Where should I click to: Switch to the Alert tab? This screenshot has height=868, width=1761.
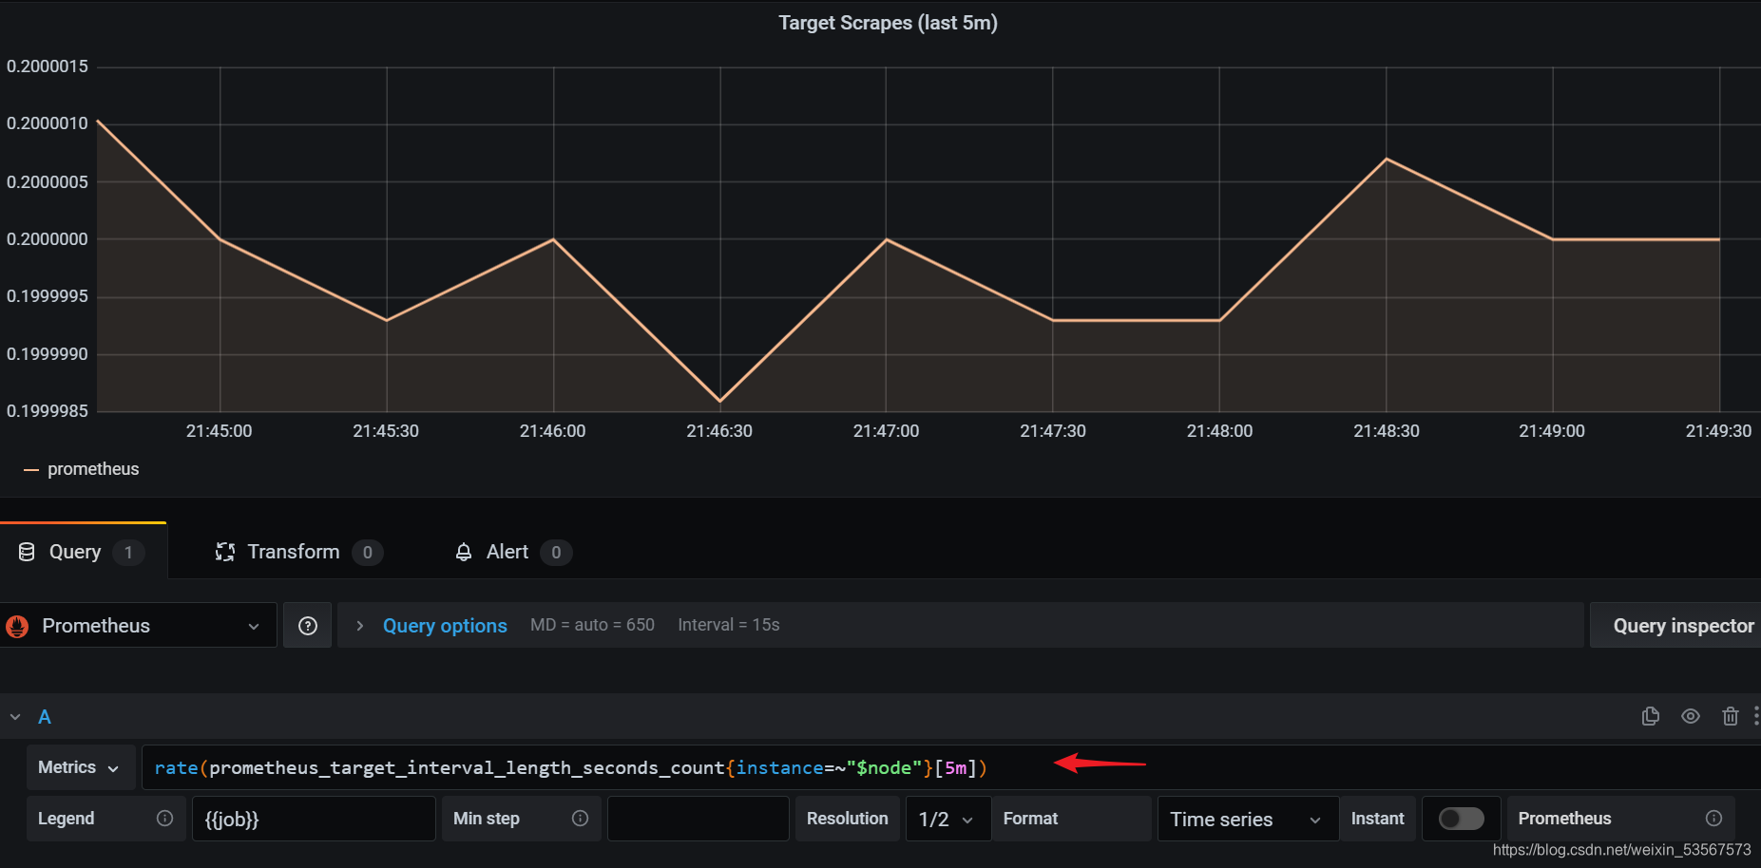[513, 552]
